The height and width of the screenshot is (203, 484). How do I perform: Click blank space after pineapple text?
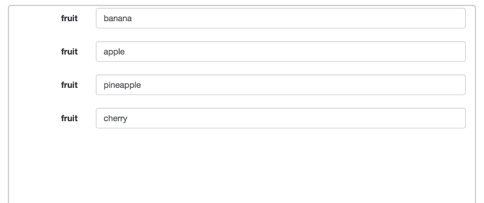coord(303,85)
